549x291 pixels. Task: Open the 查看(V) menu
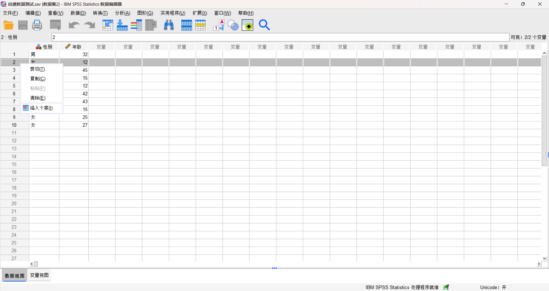pyautogui.click(x=56, y=13)
